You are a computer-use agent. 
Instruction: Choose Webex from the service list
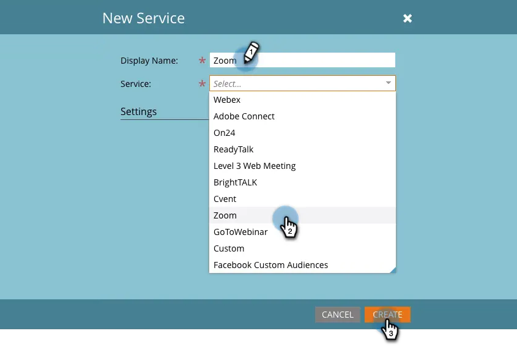click(302, 100)
